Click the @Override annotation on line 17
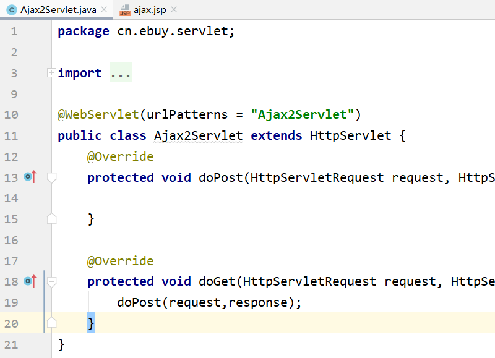Image resolution: width=495 pixels, height=358 pixels. tap(120, 261)
